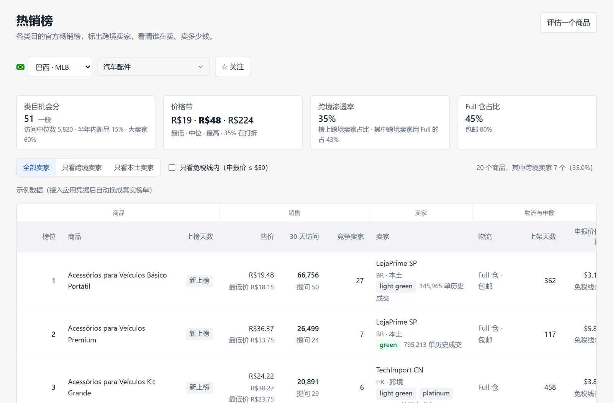Viewport: 613px width, 403px height.
Task: Click the 评估一个商品 button
Action: coord(568,23)
